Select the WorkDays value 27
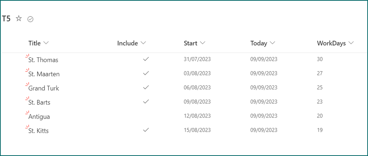The height and width of the screenshot is (156, 368). (319, 73)
